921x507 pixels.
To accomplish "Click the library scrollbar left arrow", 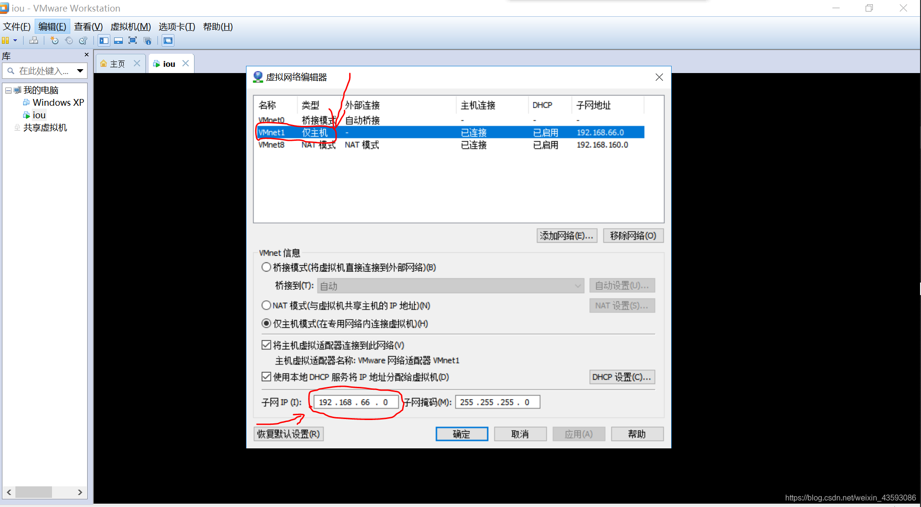I will [9, 492].
